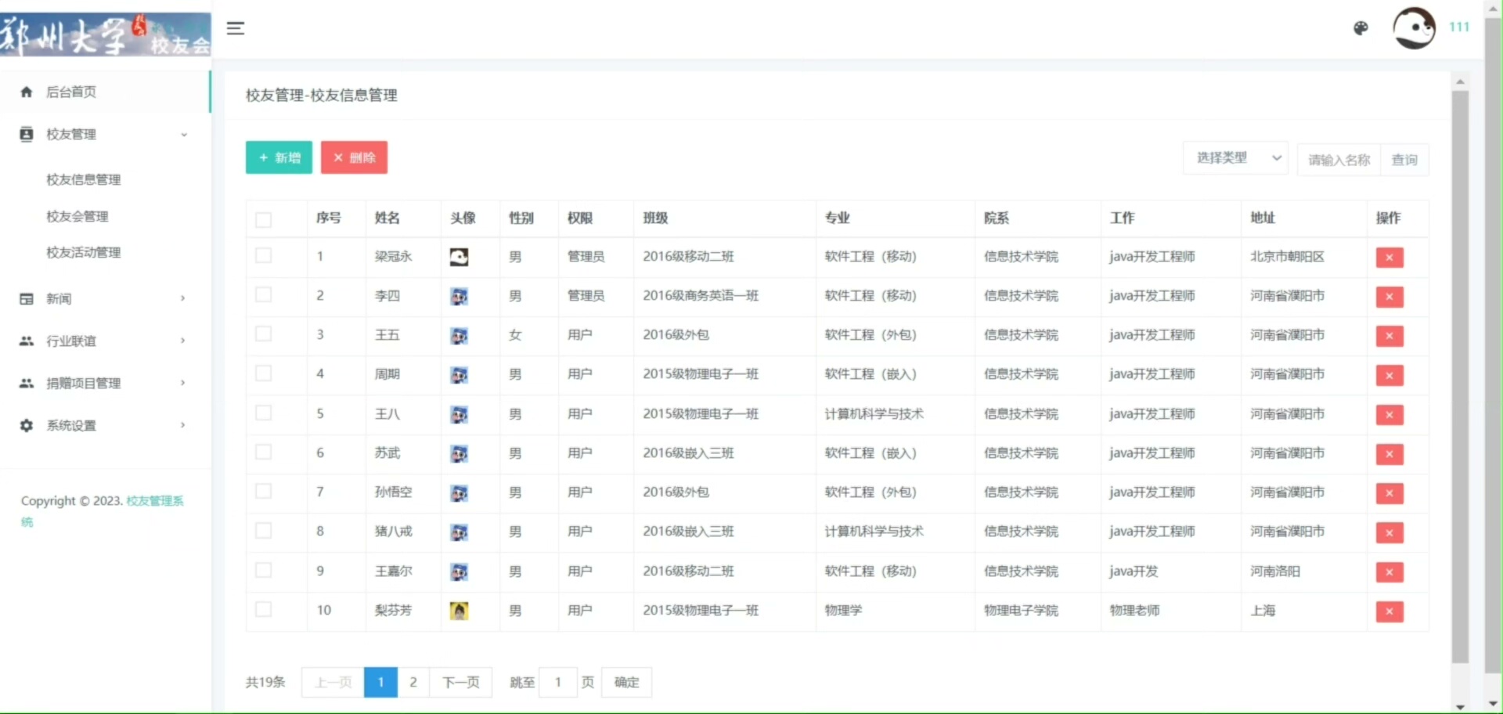Select the checkbox for row 孙悟空
Screen dimensions: 1503x714
tap(264, 492)
